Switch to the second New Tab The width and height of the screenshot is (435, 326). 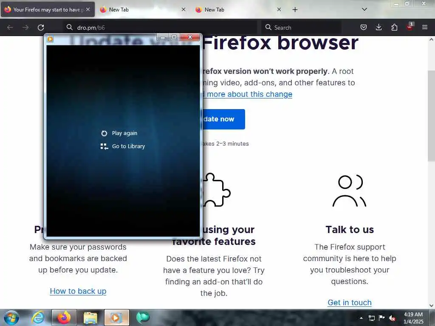[x=143, y=10]
